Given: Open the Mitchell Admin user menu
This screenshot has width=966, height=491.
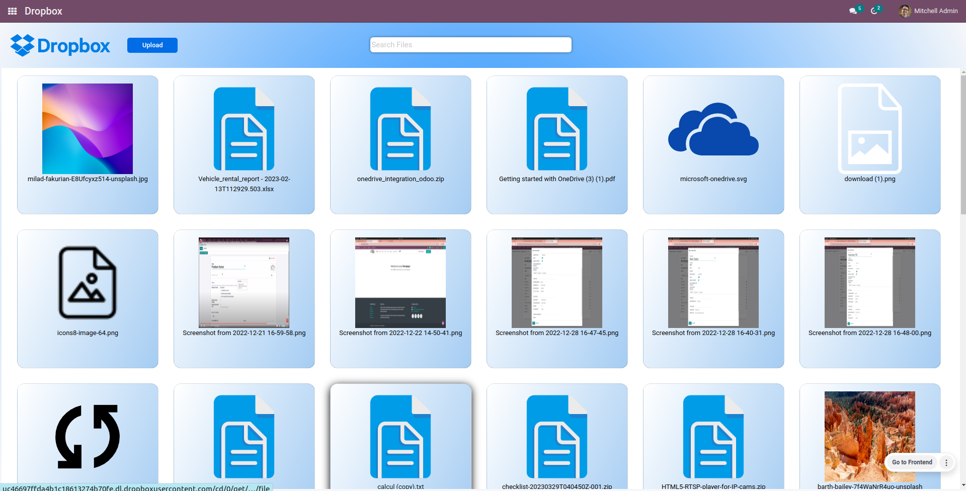Looking at the screenshot, I should tap(928, 11).
